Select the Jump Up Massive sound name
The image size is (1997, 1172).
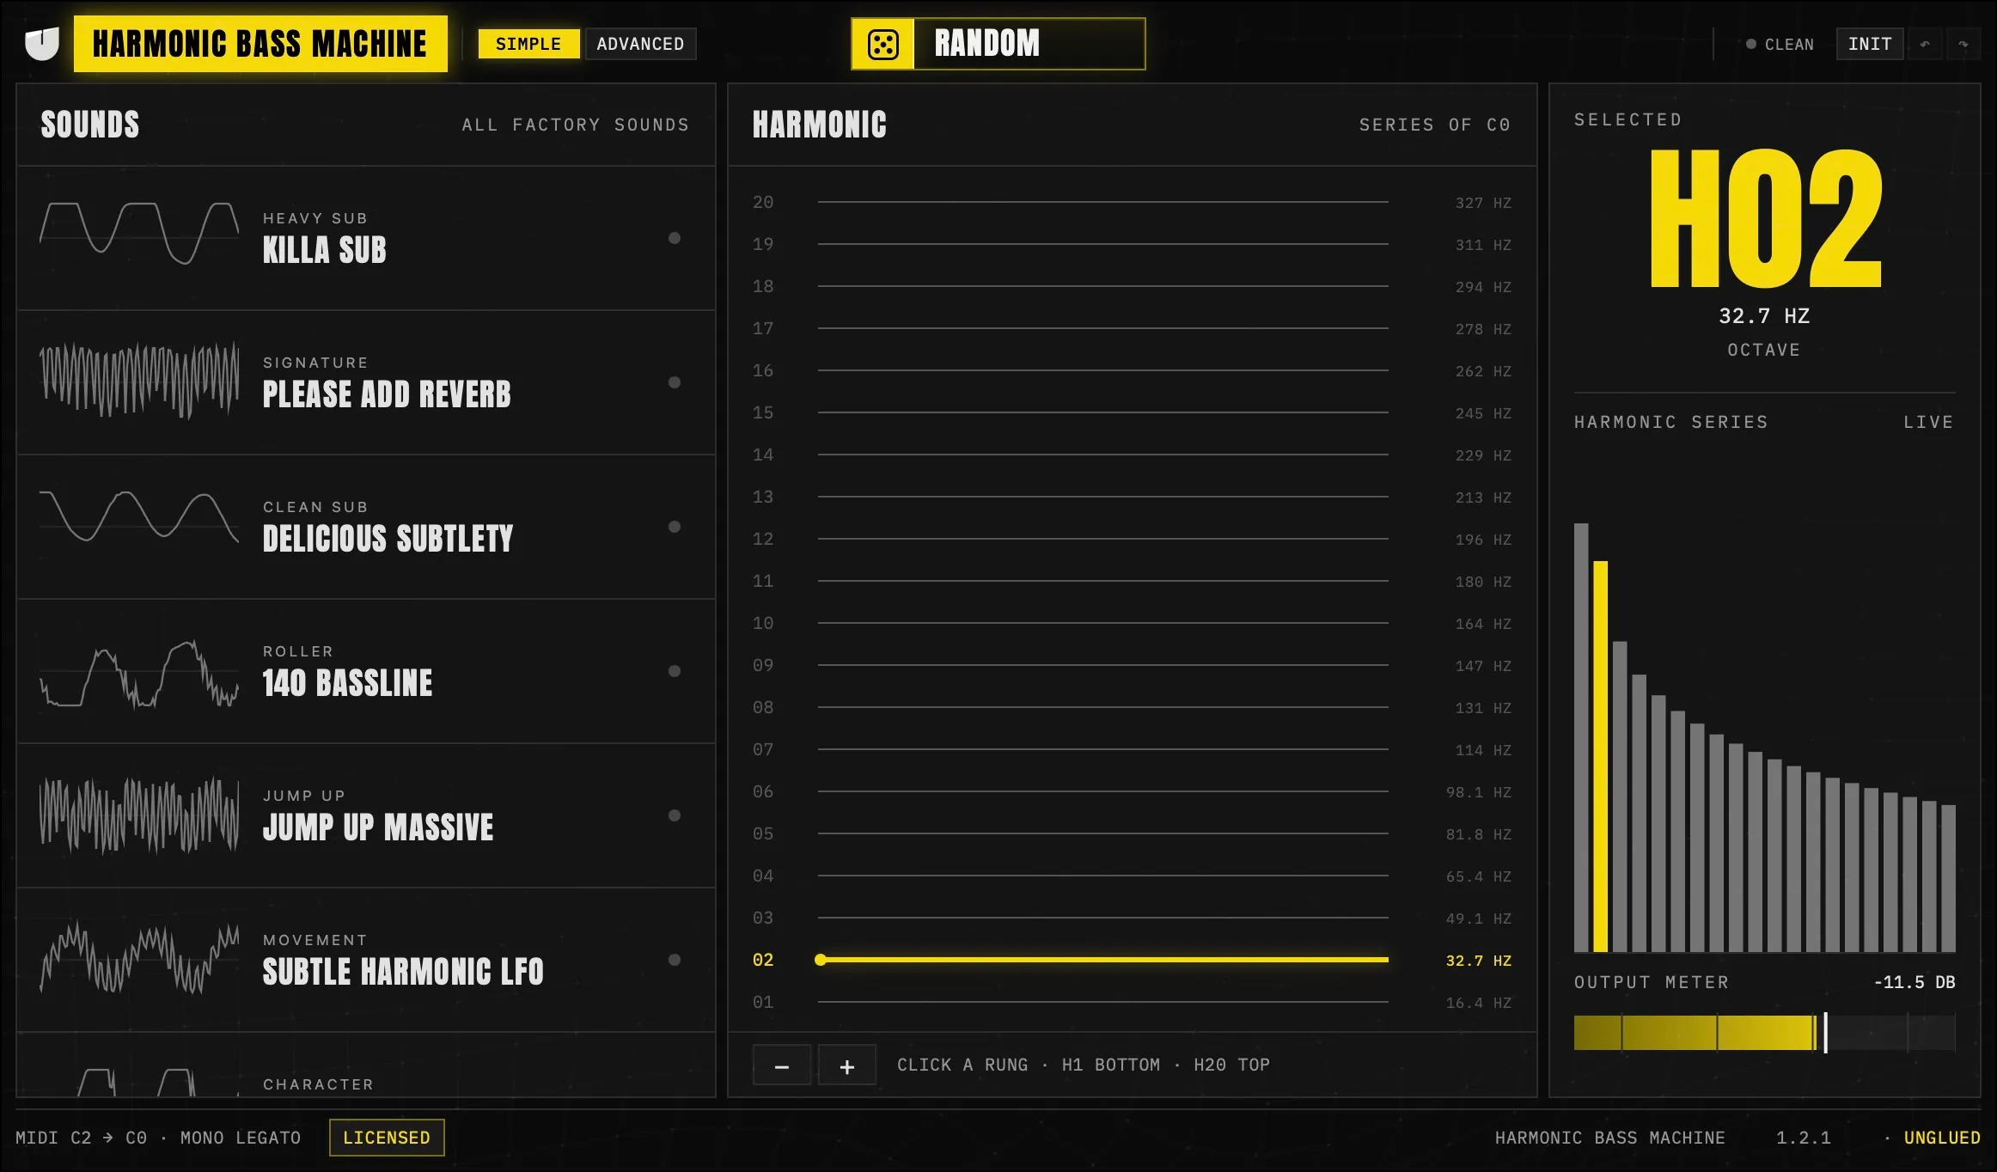(378, 827)
